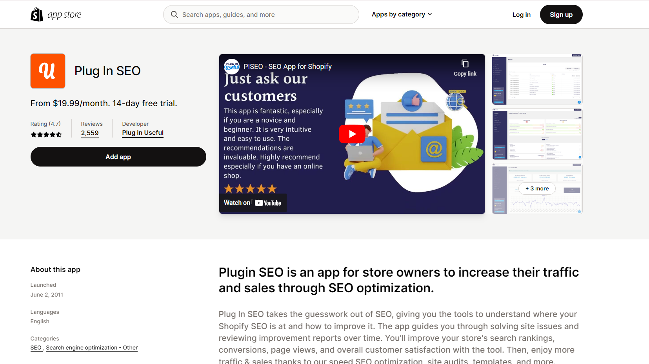Click the Reviews label
This screenshot has height=364, width=649.
click(x=92, y=124)
